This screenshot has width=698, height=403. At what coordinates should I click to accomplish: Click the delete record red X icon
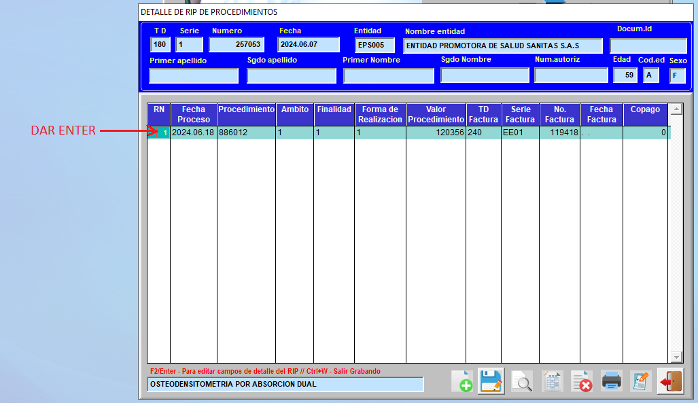(582, 382)
